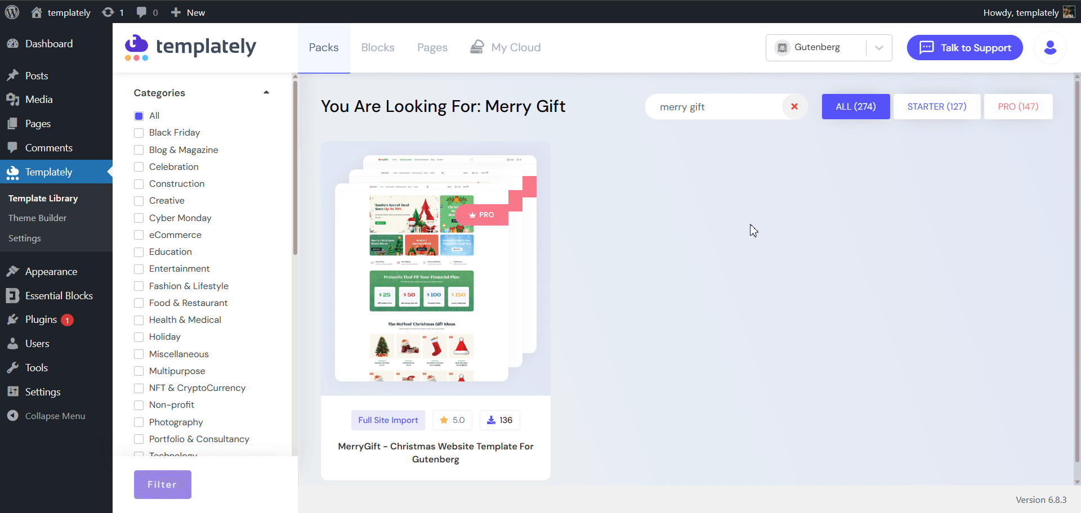Enable the eCommerce category filter
This screenshot has height=513, width=1081.
click(x=139, y=235)
